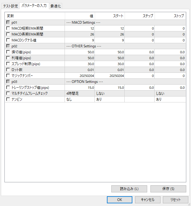Image resolution: width=191 pixels, height=206 pixels.
Task: Check the スプレッド制限(pips) checkbox
Action: [x=8, y=64]
